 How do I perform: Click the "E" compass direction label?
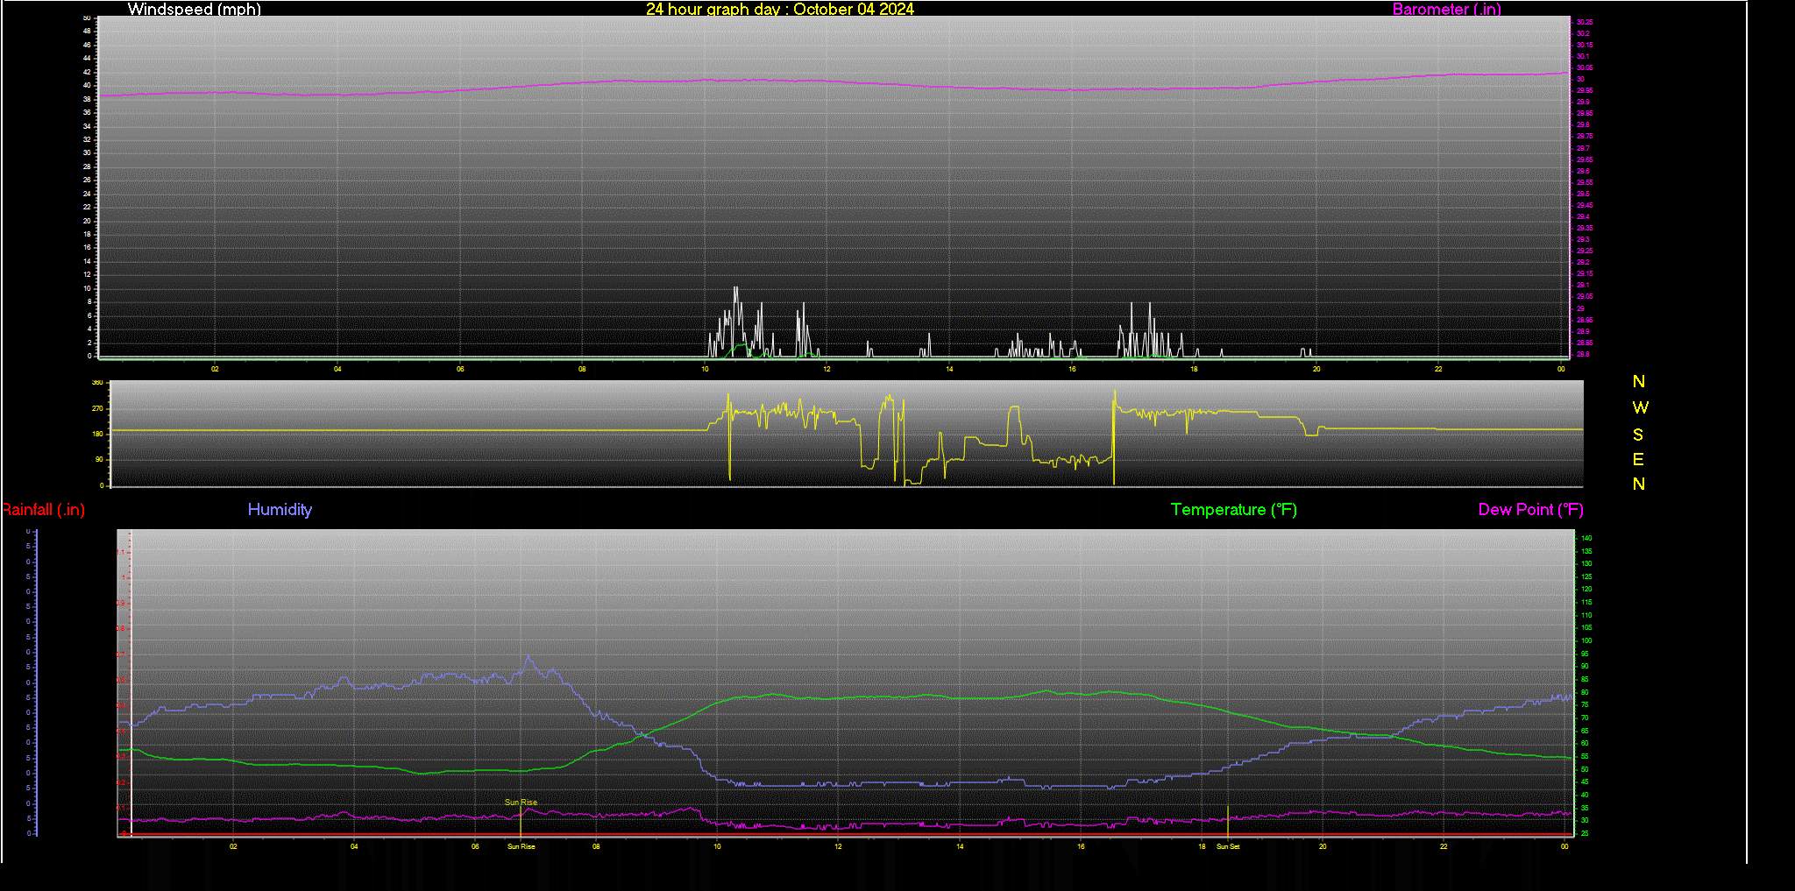[x=1638, y=459]
